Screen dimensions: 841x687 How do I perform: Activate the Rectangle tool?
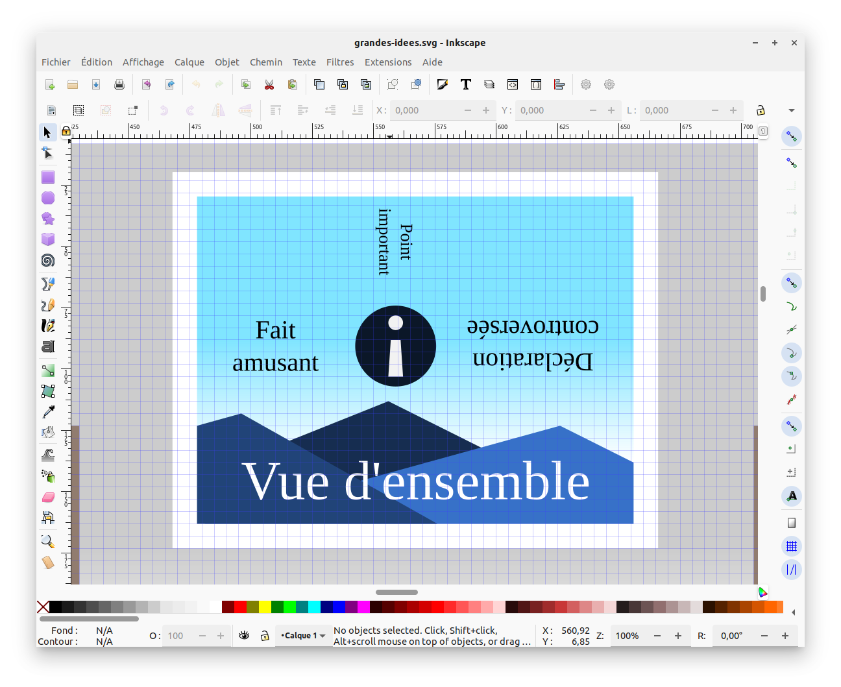(x=47, y=176)
